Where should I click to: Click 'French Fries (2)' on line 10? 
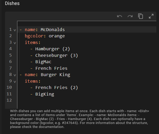(57, 88)
